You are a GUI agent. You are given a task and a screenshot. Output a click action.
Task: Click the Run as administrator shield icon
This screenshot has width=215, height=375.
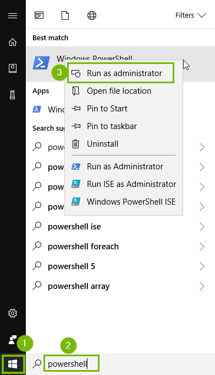(x=76, y=73)
